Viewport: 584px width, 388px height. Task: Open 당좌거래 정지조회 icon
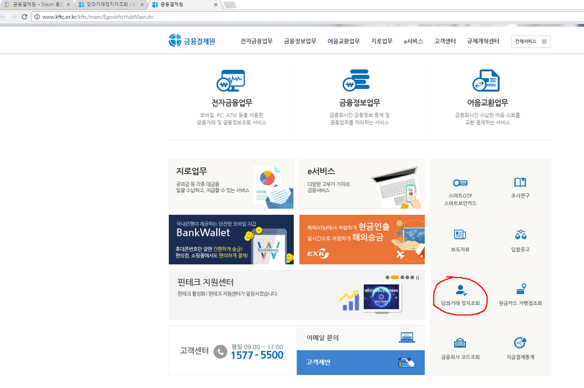(x=460, y=289)
